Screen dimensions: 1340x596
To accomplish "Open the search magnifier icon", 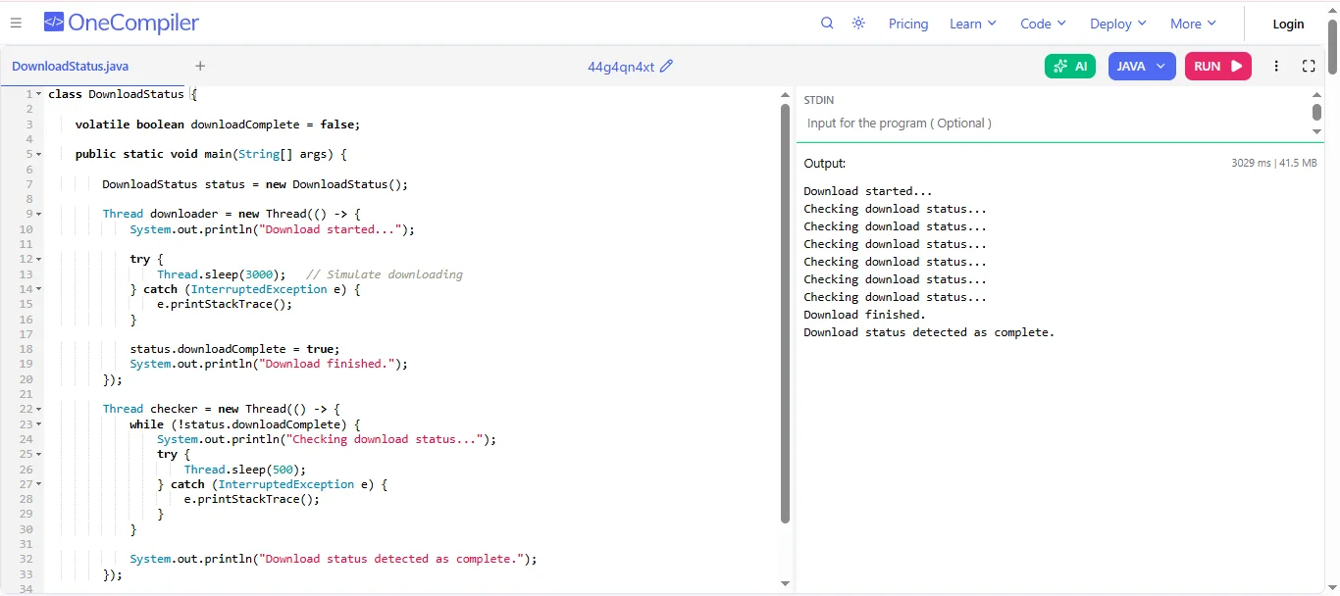I will pos(827,24).
